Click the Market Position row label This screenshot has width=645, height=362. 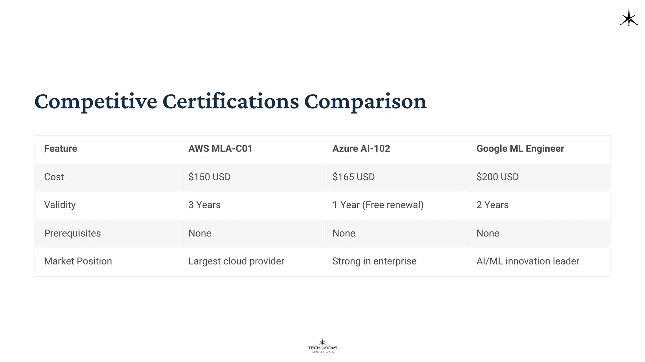pyautogui.click(x=78, y=261)
